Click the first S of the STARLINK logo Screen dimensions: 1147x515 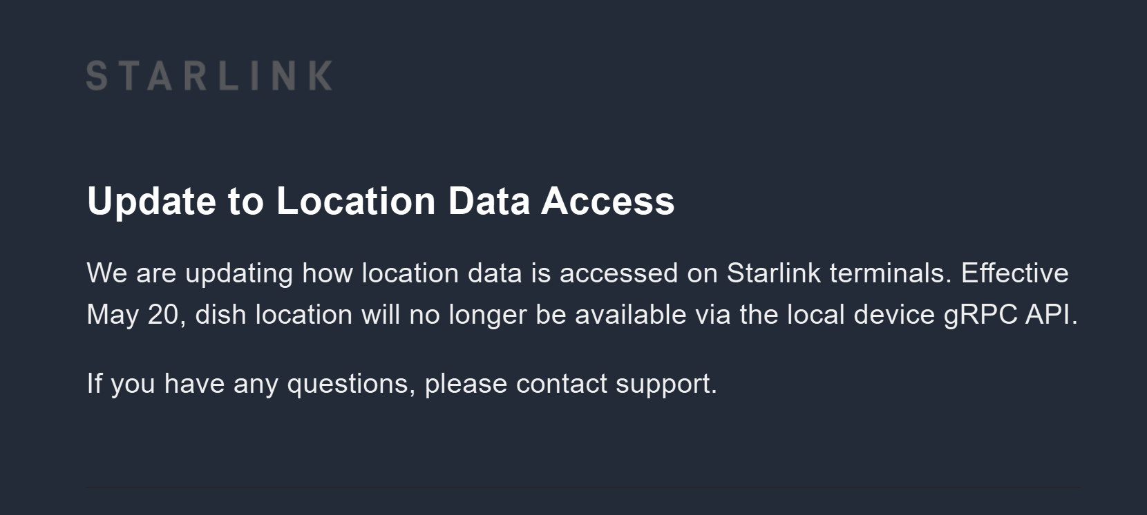tap(97, 76)
